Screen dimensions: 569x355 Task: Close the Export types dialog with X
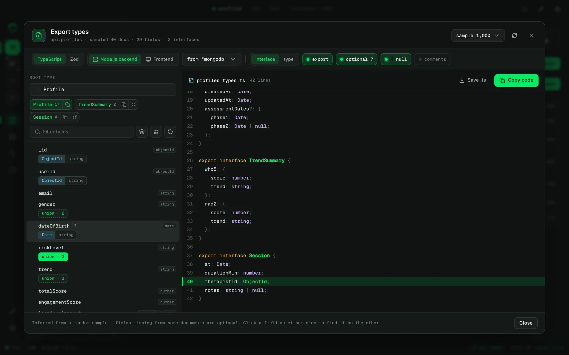tap(532, 36)
